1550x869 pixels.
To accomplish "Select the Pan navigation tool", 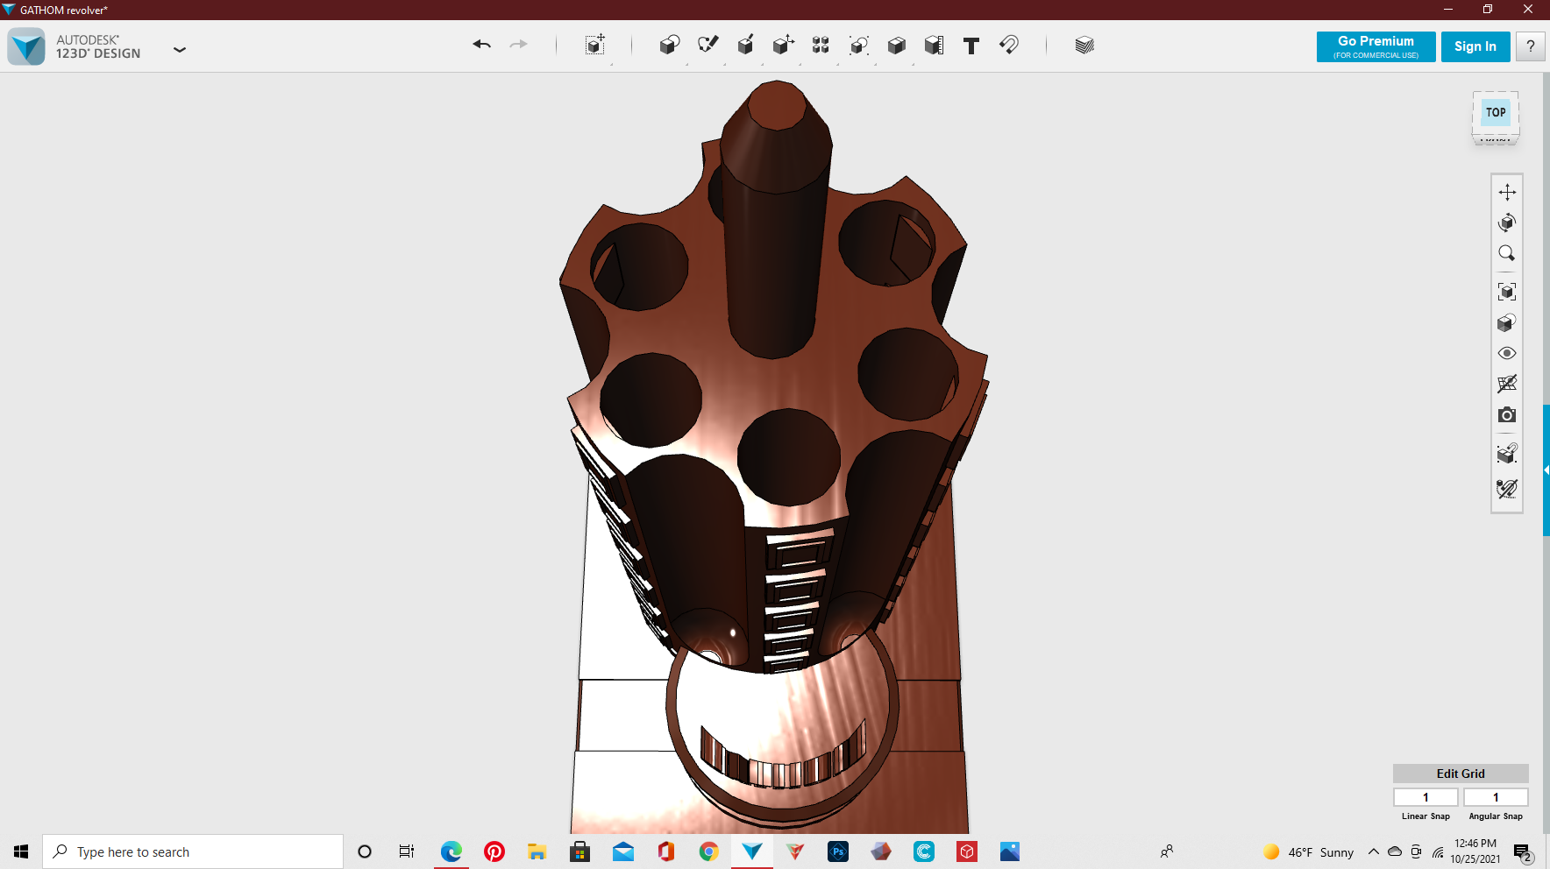I will click(x=1507, y=192).
